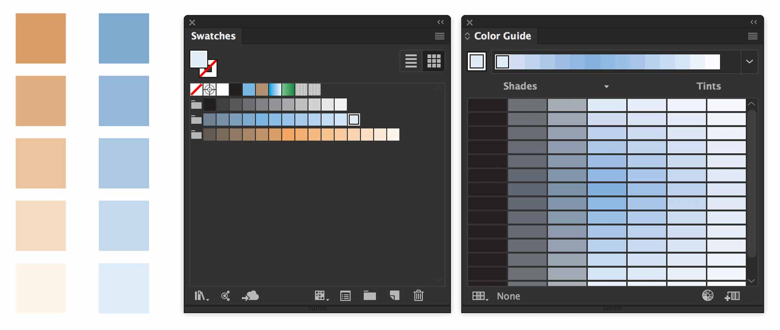This screenshot has height=330, width=780.
Task: Click the Color Guide vertical scrollbar thumb
Action: [x=752, y=183]
